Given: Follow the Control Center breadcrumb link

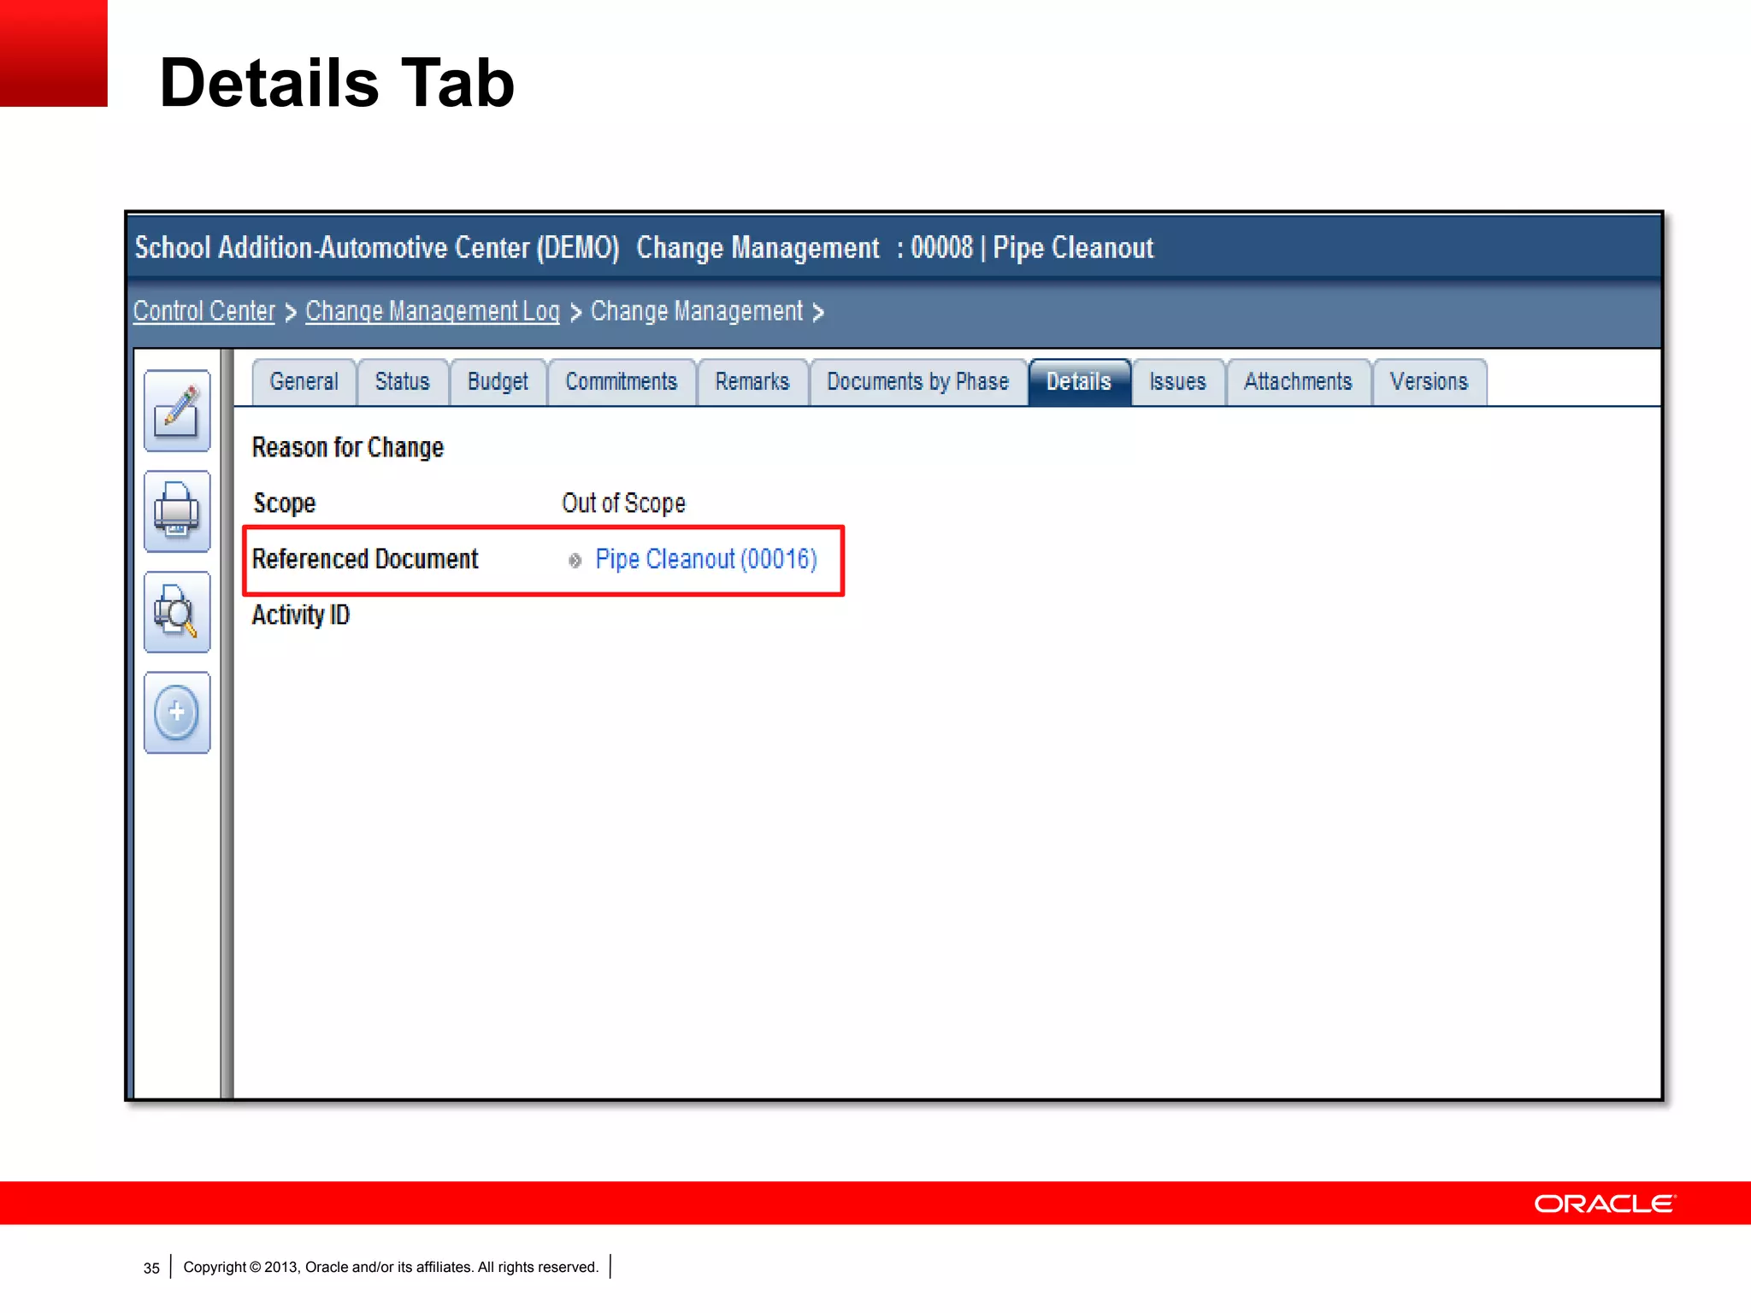Looking at the screenshot, I should pyautogui.click(x=204, y=311).
